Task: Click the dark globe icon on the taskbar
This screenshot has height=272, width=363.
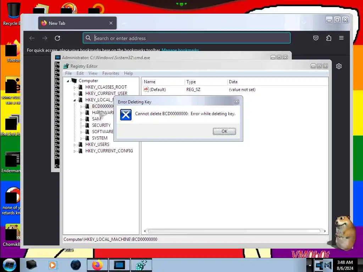Action: (x=76, y=265)
